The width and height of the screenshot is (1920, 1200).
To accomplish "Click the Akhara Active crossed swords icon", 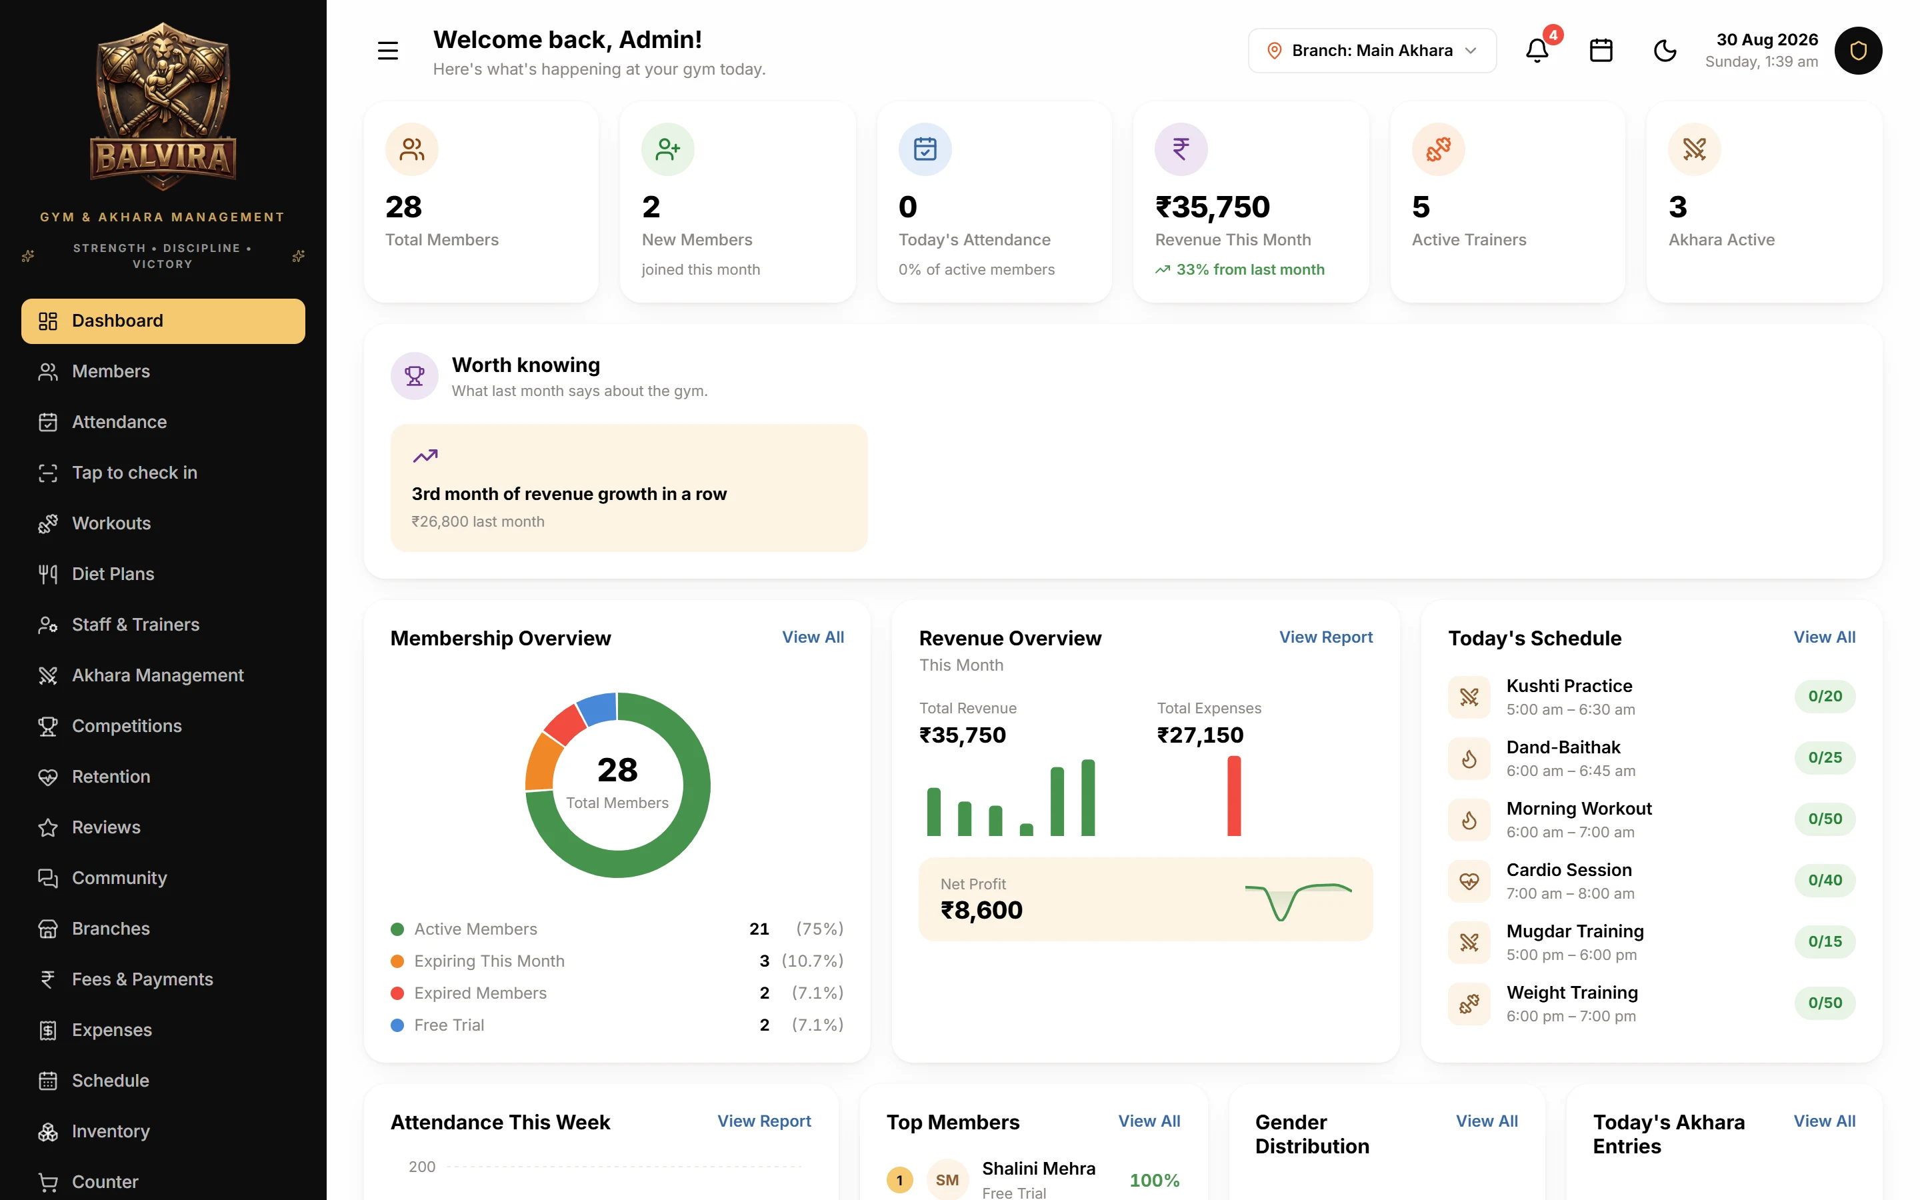I will (x=1695, y=149).
